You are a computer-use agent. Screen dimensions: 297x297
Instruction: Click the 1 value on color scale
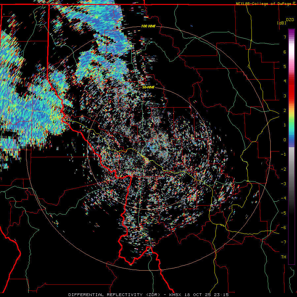(x=285, y=125)
